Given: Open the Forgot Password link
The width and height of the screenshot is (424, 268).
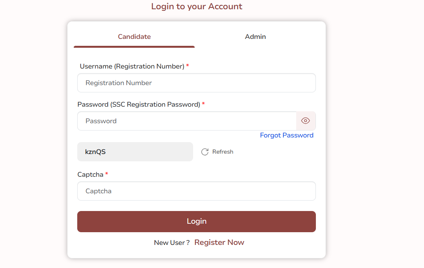Looking at the screenshot, I should click(x=287, y=135).
